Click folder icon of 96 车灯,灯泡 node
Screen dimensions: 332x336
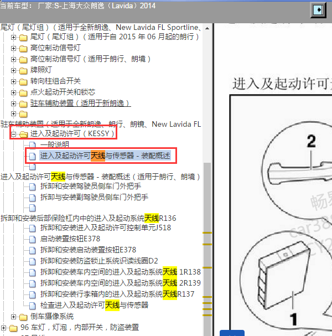click(13, 328)
